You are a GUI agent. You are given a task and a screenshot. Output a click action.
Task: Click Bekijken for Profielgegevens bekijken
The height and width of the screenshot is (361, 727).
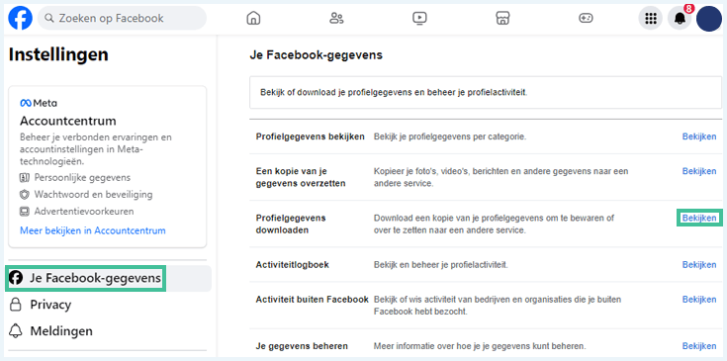click(699, 136)
